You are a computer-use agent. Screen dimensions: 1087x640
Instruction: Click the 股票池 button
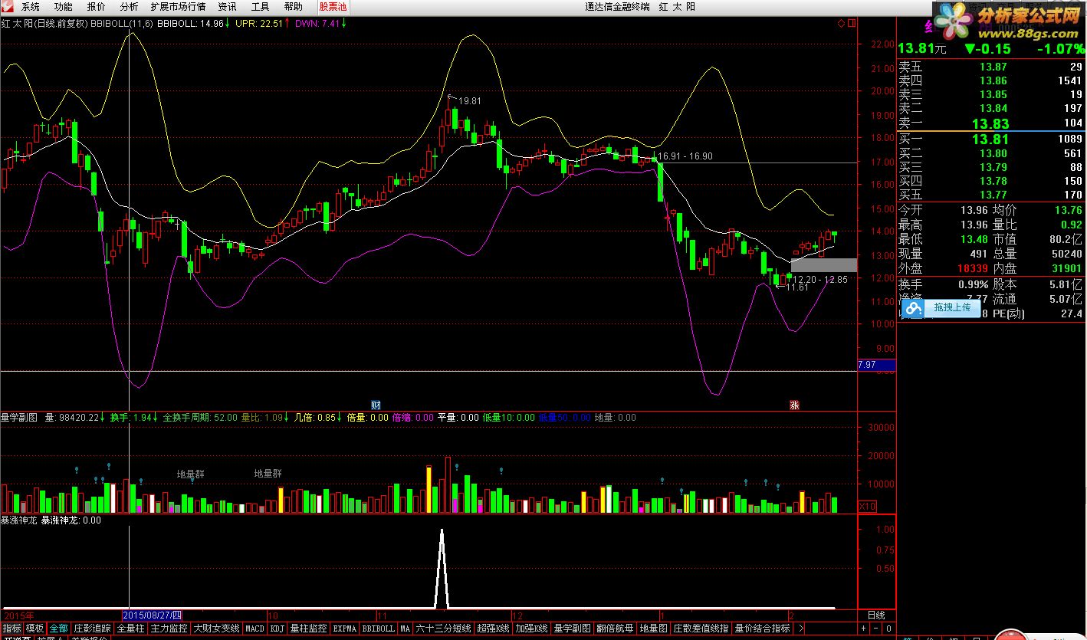333,6
